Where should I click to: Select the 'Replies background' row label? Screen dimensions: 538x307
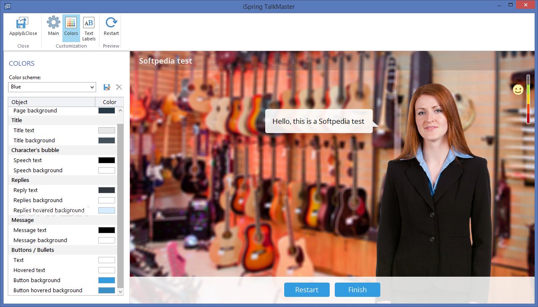[38, 200]
